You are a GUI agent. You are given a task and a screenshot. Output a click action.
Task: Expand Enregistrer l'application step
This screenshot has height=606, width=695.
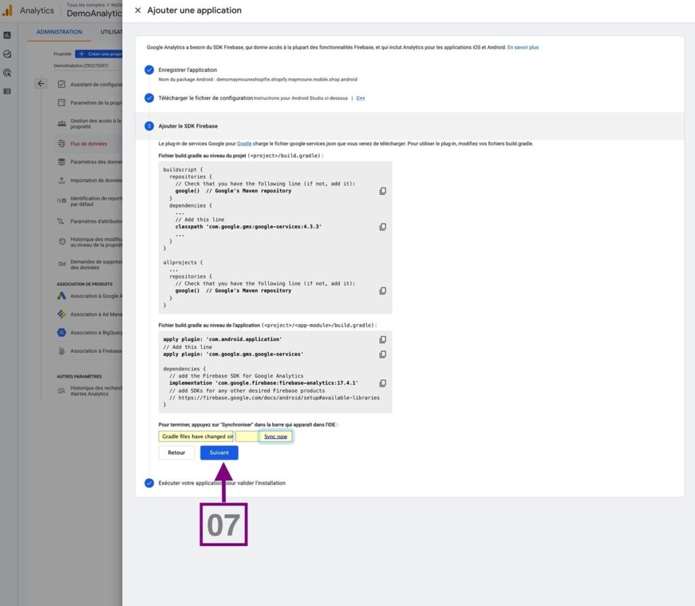187,70
